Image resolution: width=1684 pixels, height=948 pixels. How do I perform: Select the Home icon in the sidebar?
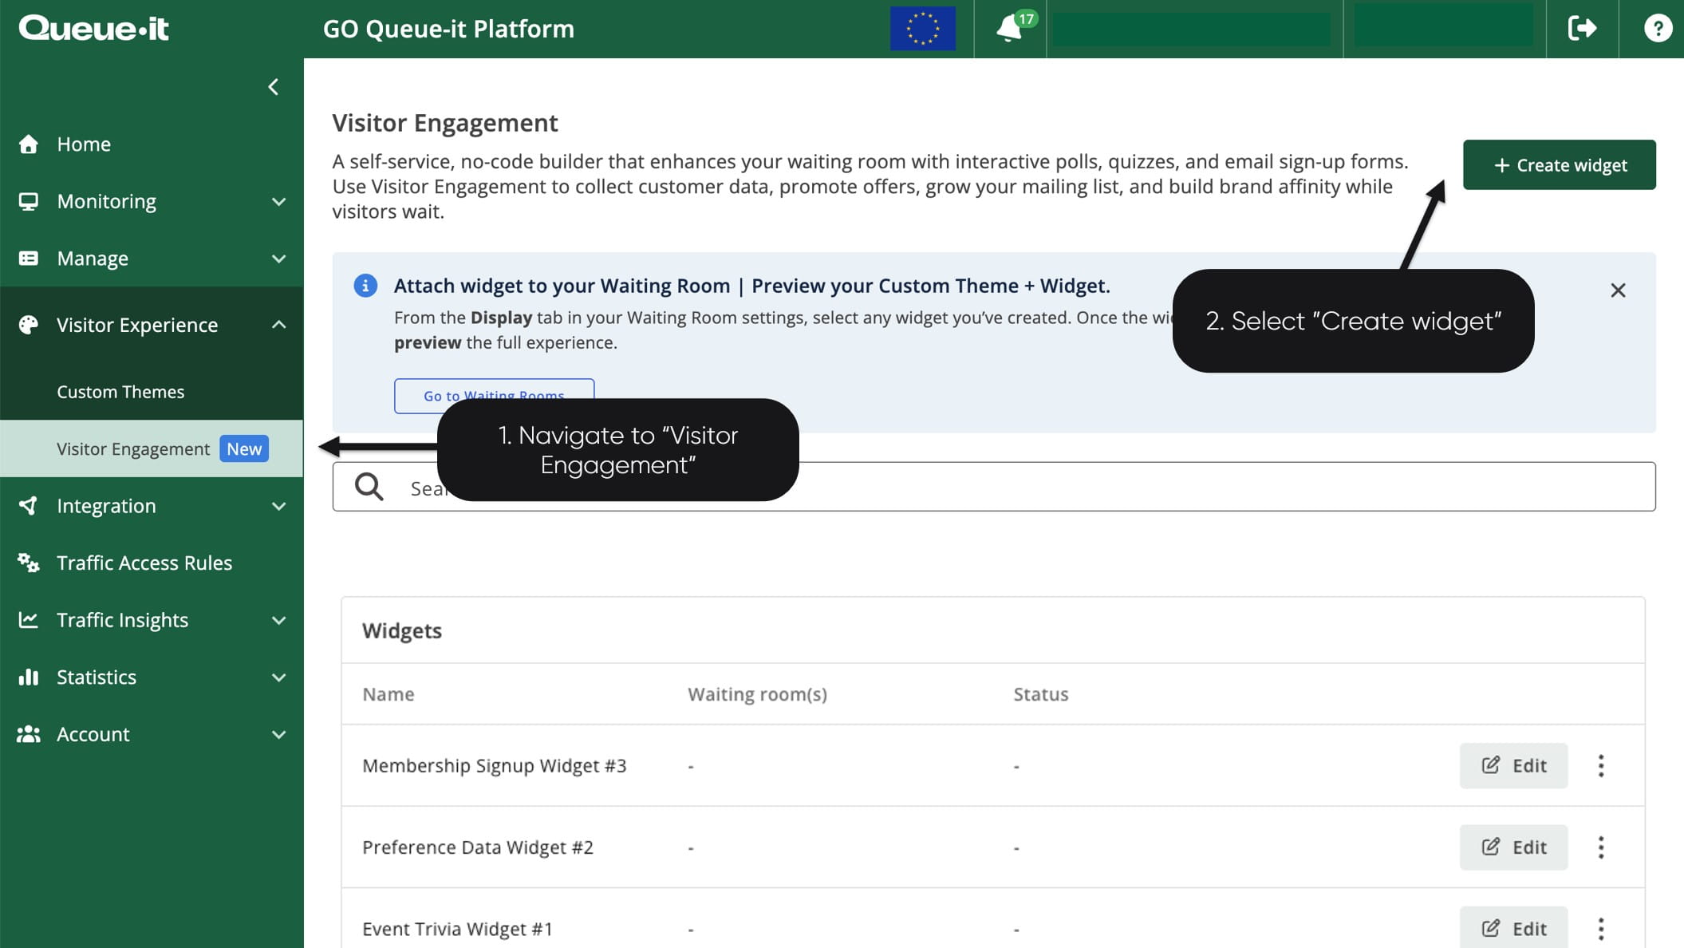point(29,144)
